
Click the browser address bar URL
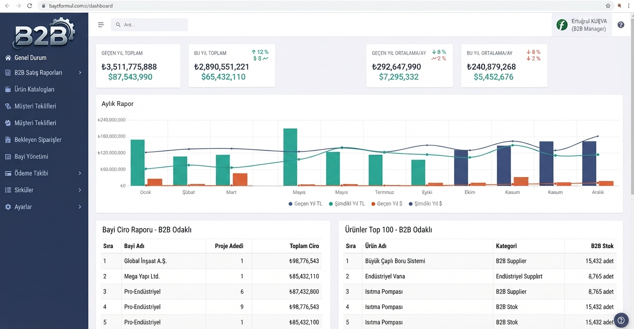81,6
